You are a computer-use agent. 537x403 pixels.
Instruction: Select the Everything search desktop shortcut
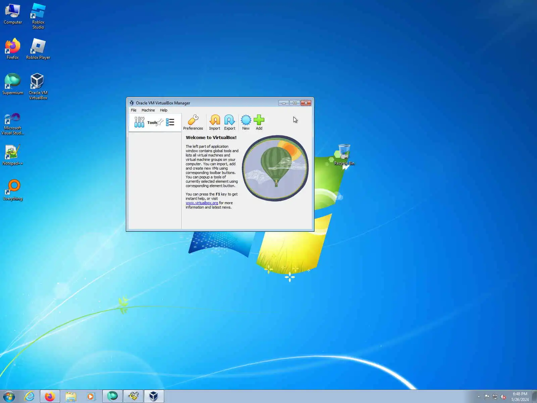click(x=13, y=190)
